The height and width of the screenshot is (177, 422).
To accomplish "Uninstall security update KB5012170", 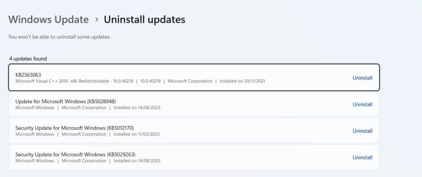I will (x=362, y=131).
